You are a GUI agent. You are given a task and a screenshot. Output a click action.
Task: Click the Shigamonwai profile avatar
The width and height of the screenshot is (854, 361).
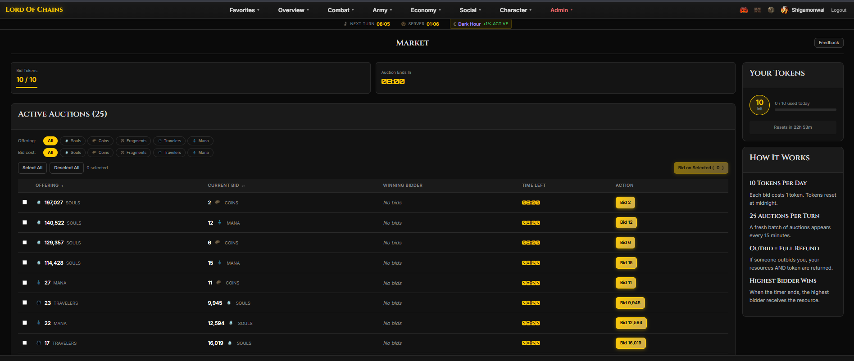click(785, 10)
